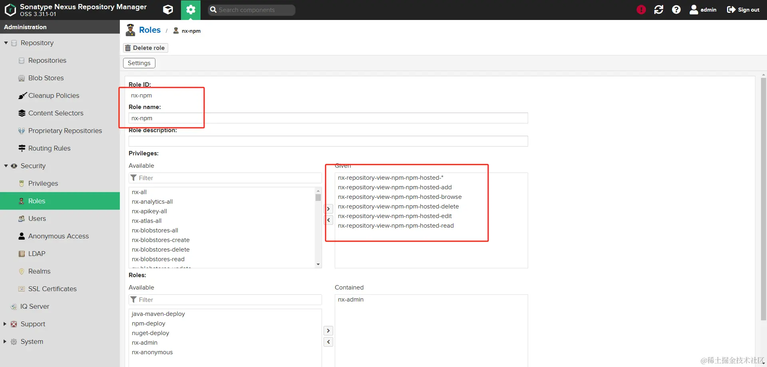767x367 pixels.
Task: Click the Role name input field
Action: [328, 118]
